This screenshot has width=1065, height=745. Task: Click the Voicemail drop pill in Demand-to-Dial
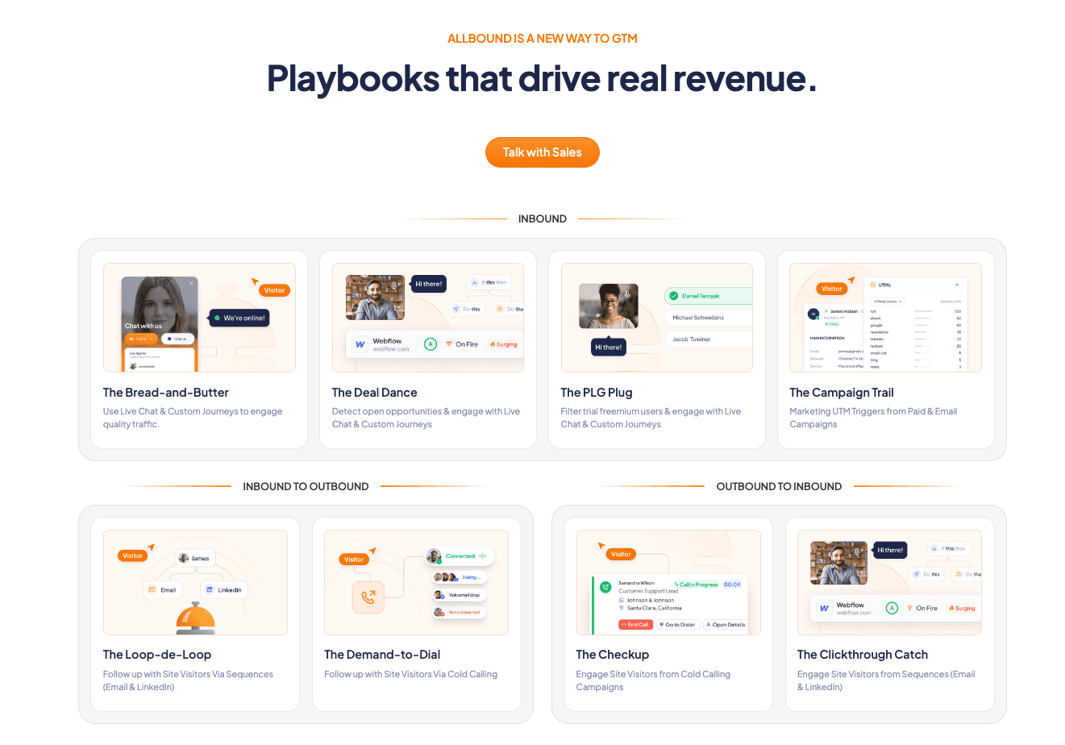point(460,595)
